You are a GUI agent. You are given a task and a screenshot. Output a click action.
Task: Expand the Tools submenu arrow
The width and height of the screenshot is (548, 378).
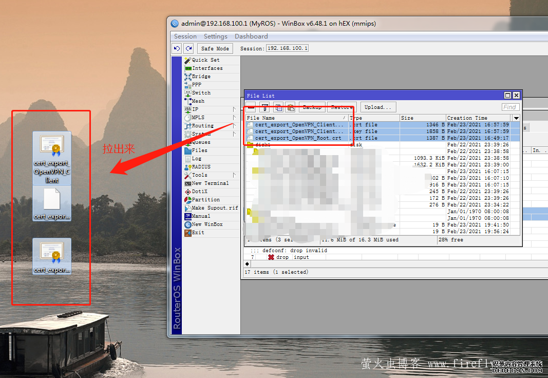click(x=234, y=175)
